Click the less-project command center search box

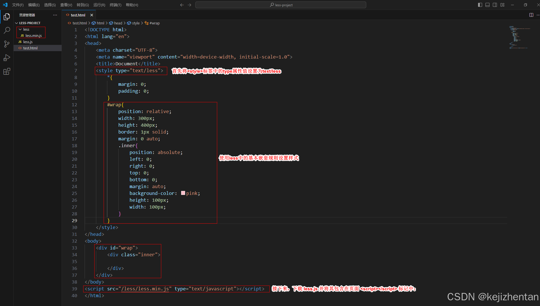(x=281, y=5)
